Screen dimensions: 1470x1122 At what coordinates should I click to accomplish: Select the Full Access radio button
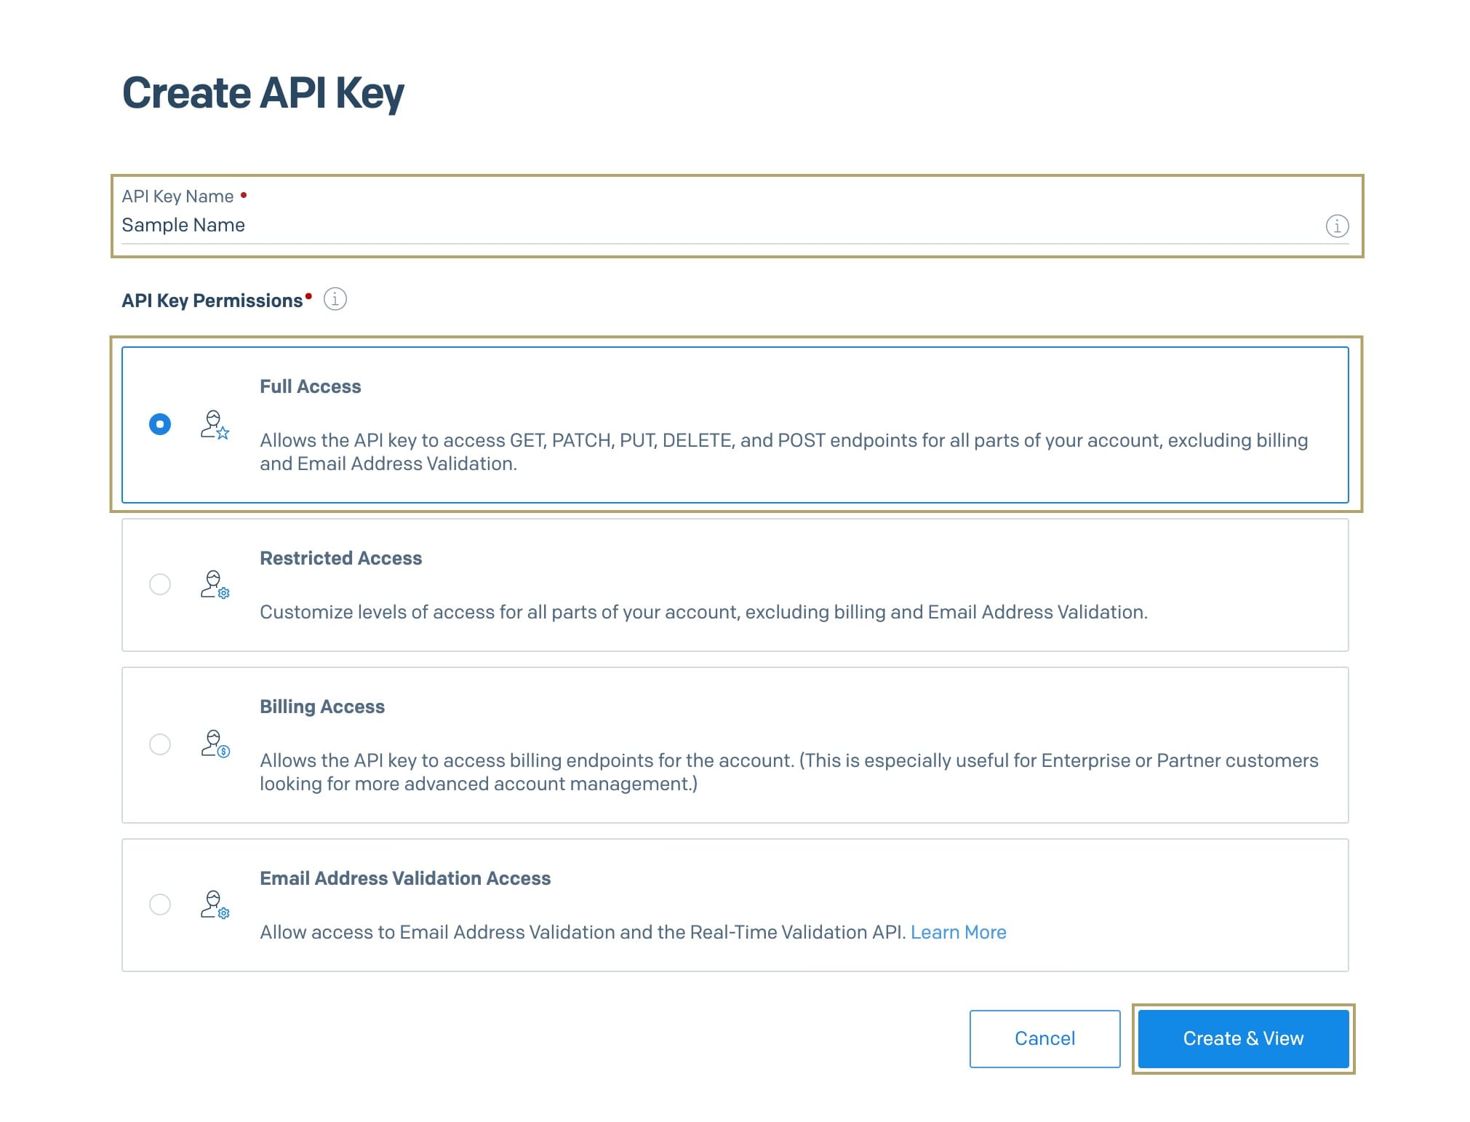pos(160,424)
